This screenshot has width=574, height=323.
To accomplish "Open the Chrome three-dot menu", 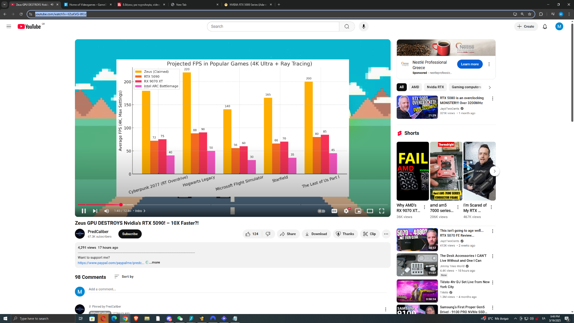I will coord(569,14).
